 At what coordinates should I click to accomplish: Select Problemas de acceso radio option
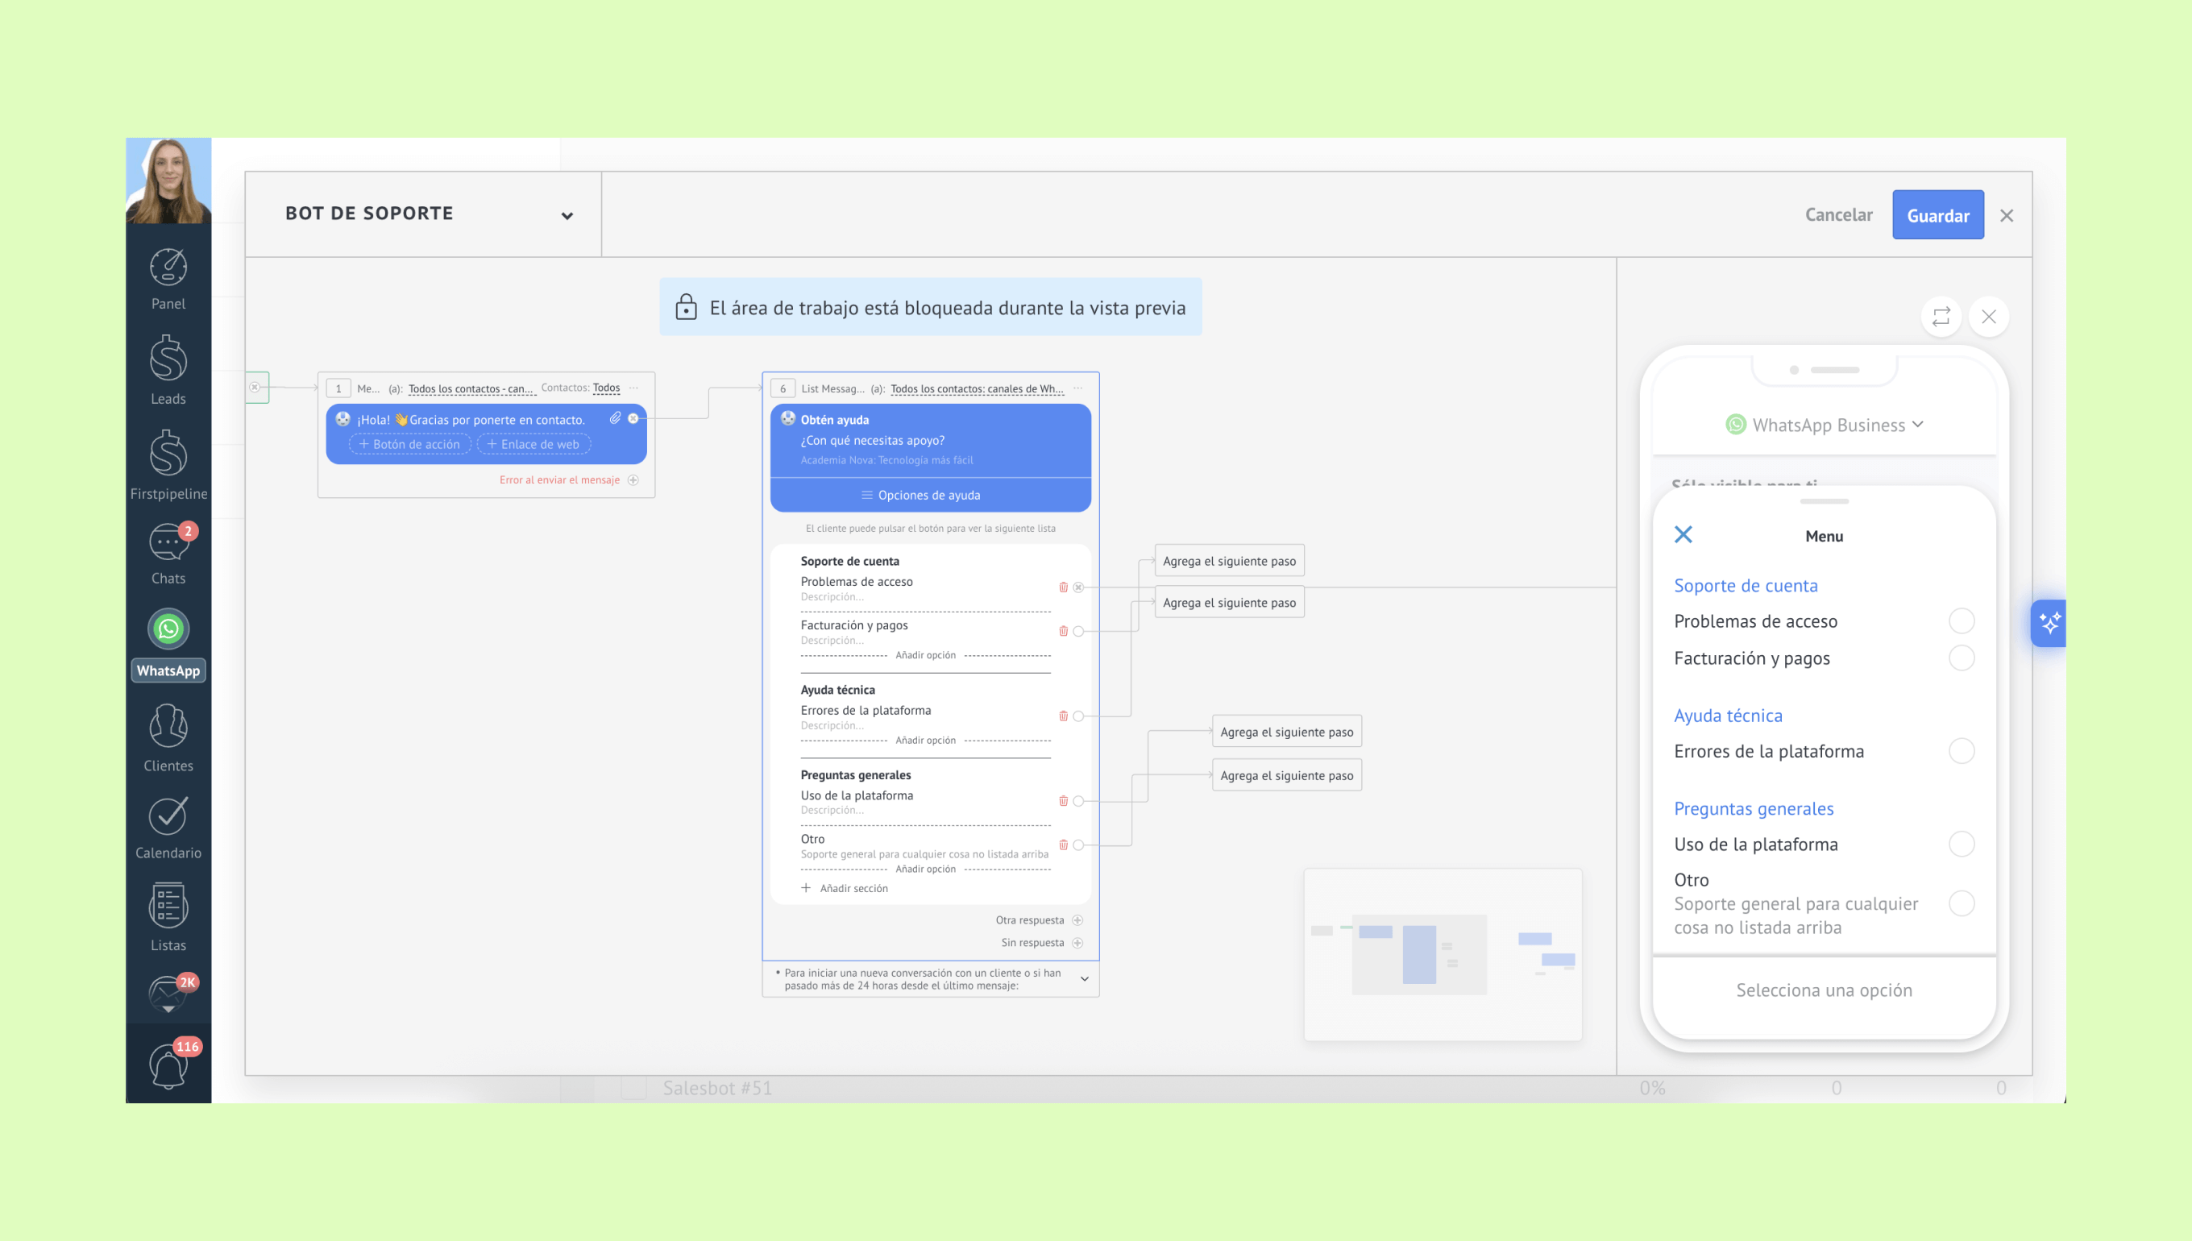click(x=1961, y=621)
